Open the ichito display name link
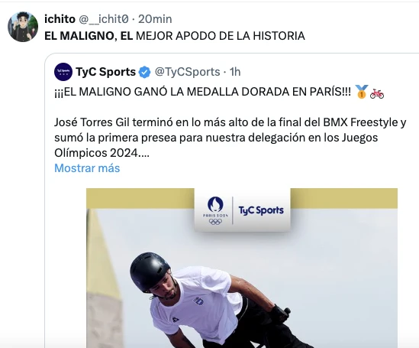 pos(60,19)
